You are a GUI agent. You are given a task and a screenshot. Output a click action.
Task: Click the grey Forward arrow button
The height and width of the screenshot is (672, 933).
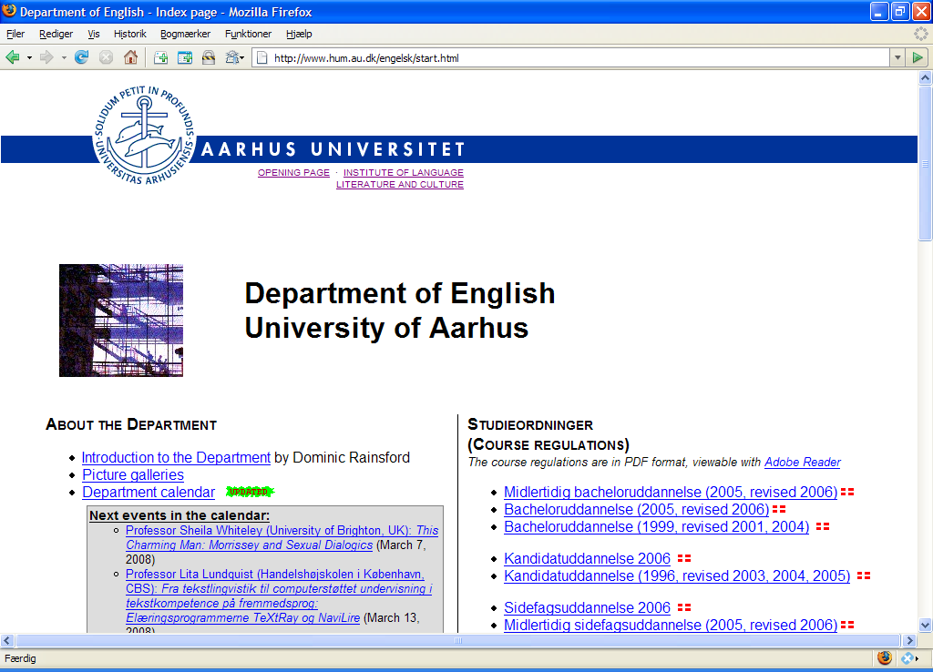coord(46,57)
